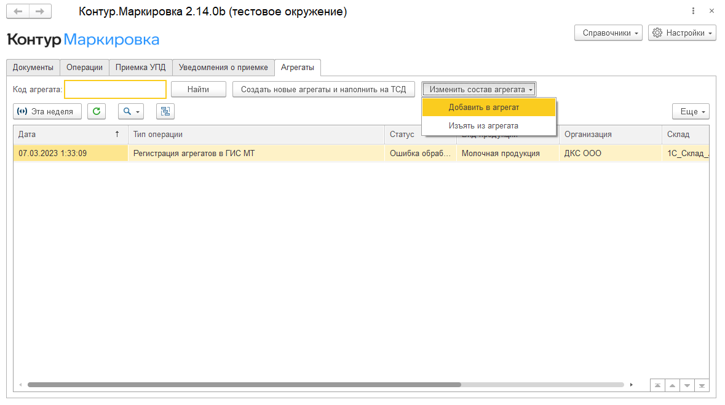The width and height of the screenshot is (725, 405).
Task: Choose Изъять из агрегата menu item
Action: [x=489, y=126]
